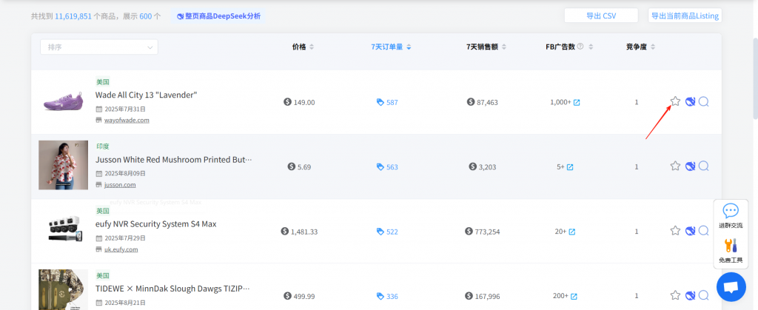
Task: Open the 免费工具 tools widget
Action: click(x=730, y=250)
